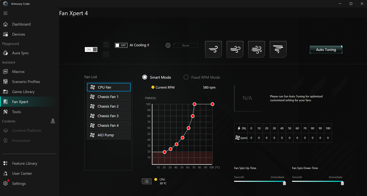The image size is (367, 196).
Task: Click the '100' percent header table cell
Action: (328, 128)
